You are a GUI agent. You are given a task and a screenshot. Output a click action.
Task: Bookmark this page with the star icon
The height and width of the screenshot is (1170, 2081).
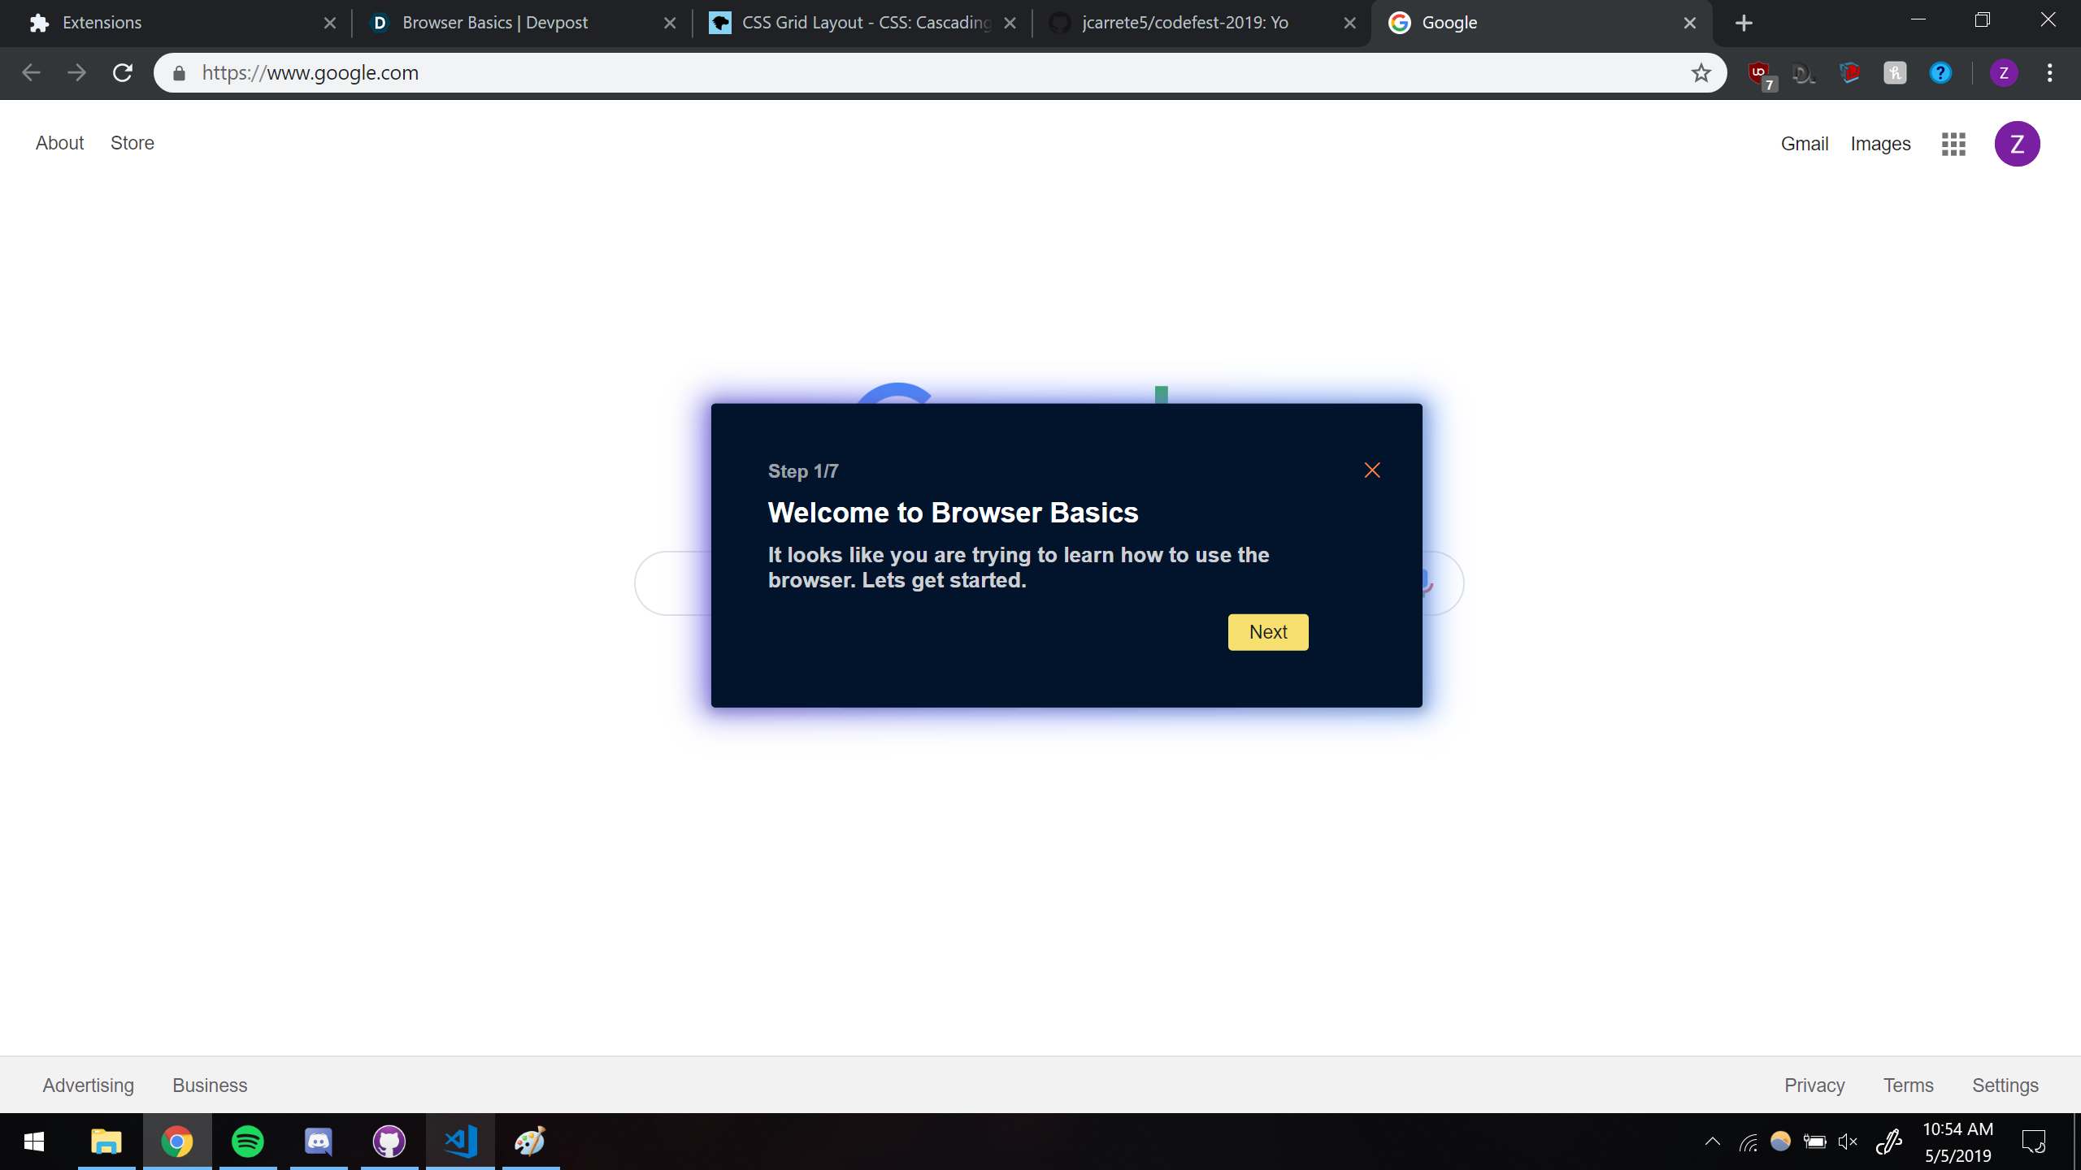(1701, 73)
